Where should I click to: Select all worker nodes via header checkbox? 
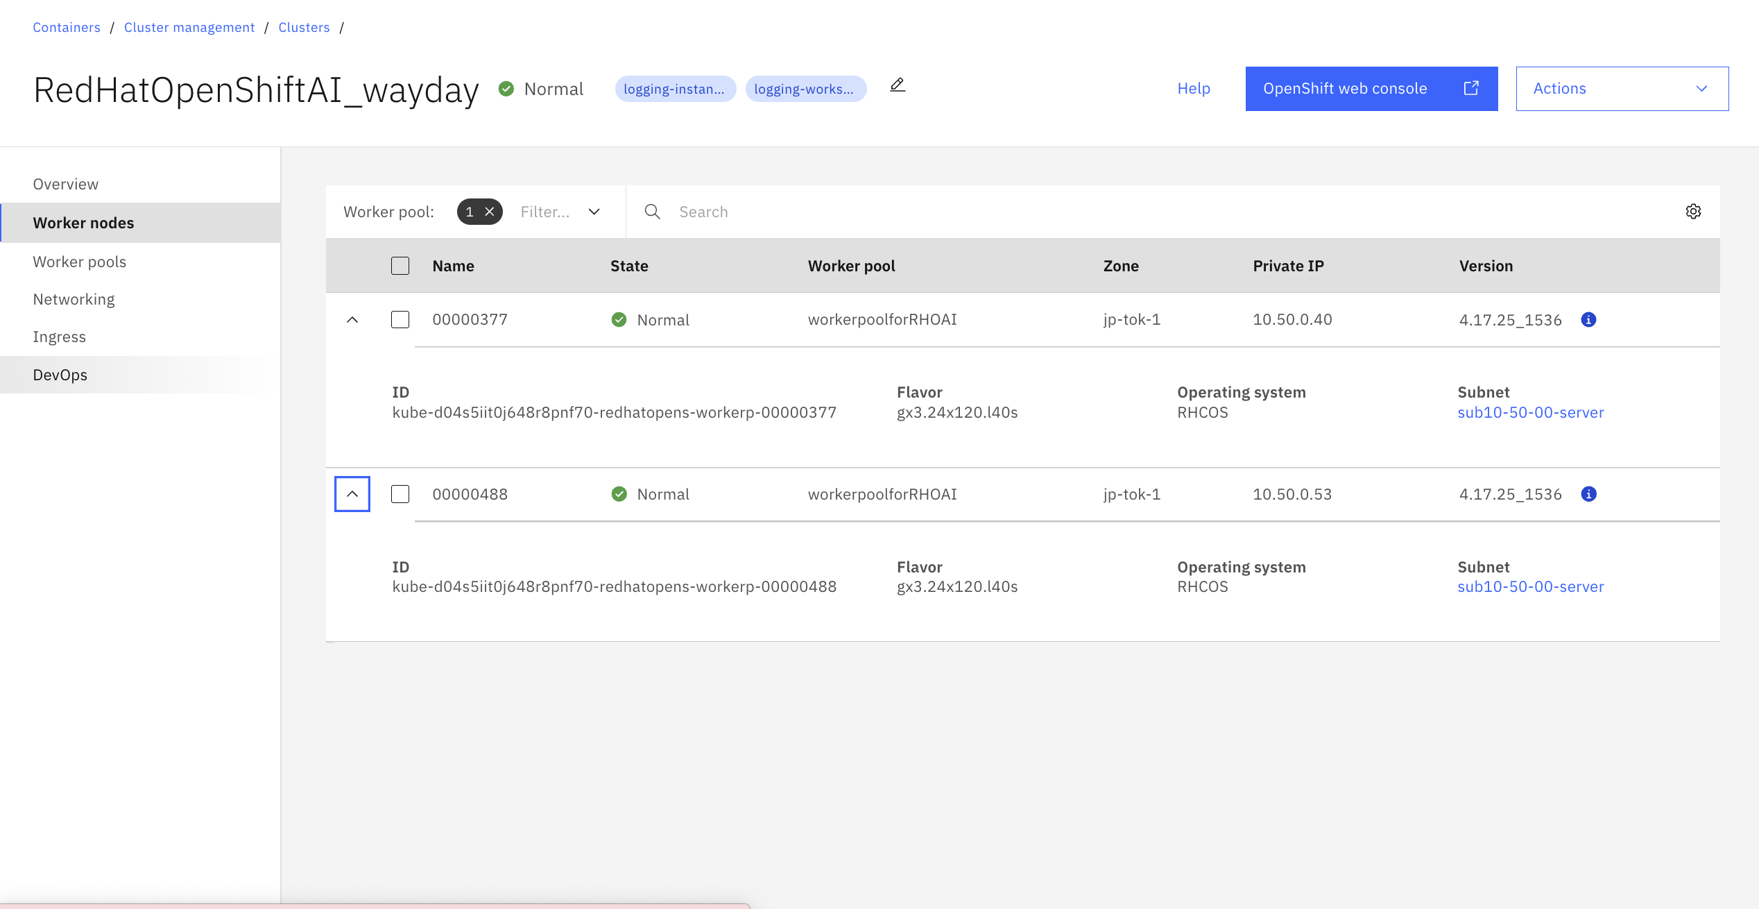coord(400,266)
